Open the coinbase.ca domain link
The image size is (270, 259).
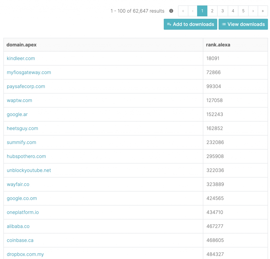pyautogui.click(x=20, y=240)
